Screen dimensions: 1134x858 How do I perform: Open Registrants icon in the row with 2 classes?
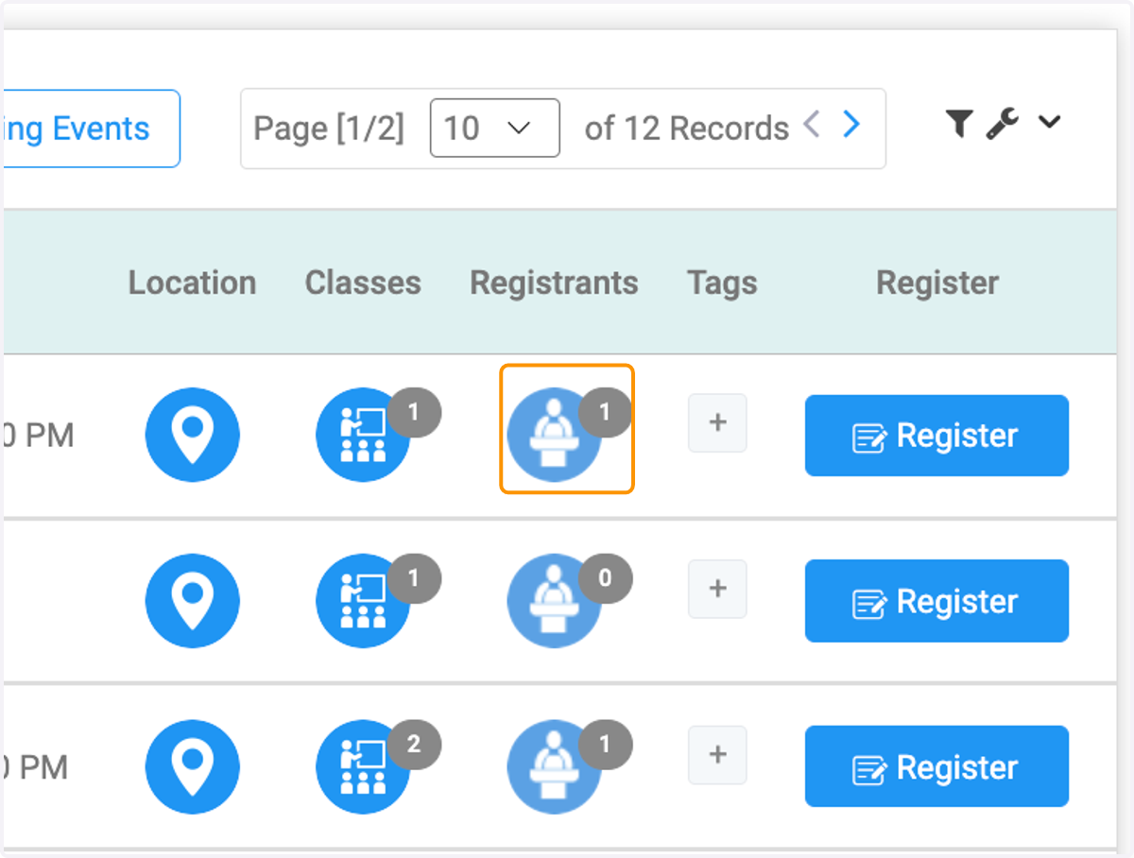(555, 766)
